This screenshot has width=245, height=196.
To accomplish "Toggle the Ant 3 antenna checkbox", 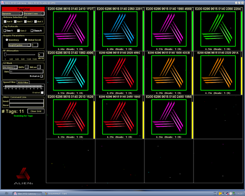I will [x=35, y=22].
